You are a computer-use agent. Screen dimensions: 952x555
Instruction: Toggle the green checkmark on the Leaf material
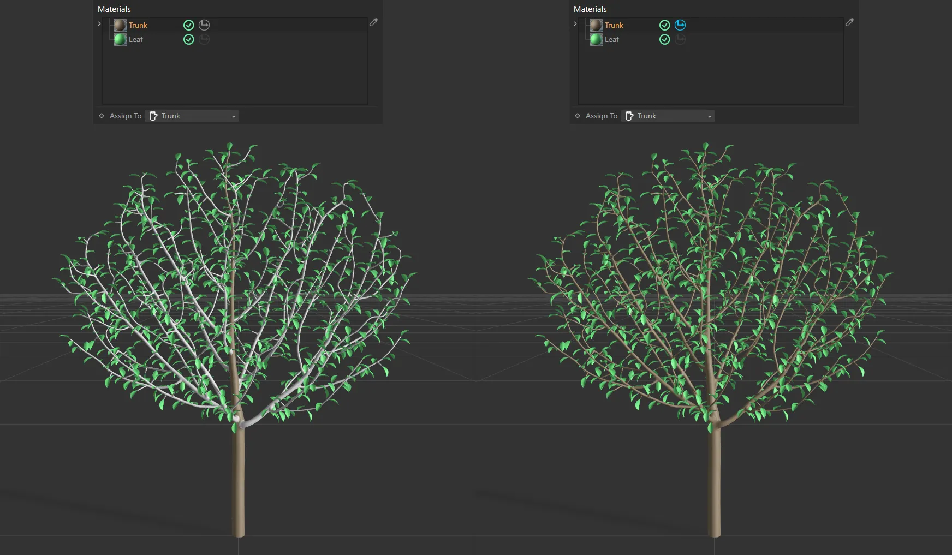click(x=188, y=39)
